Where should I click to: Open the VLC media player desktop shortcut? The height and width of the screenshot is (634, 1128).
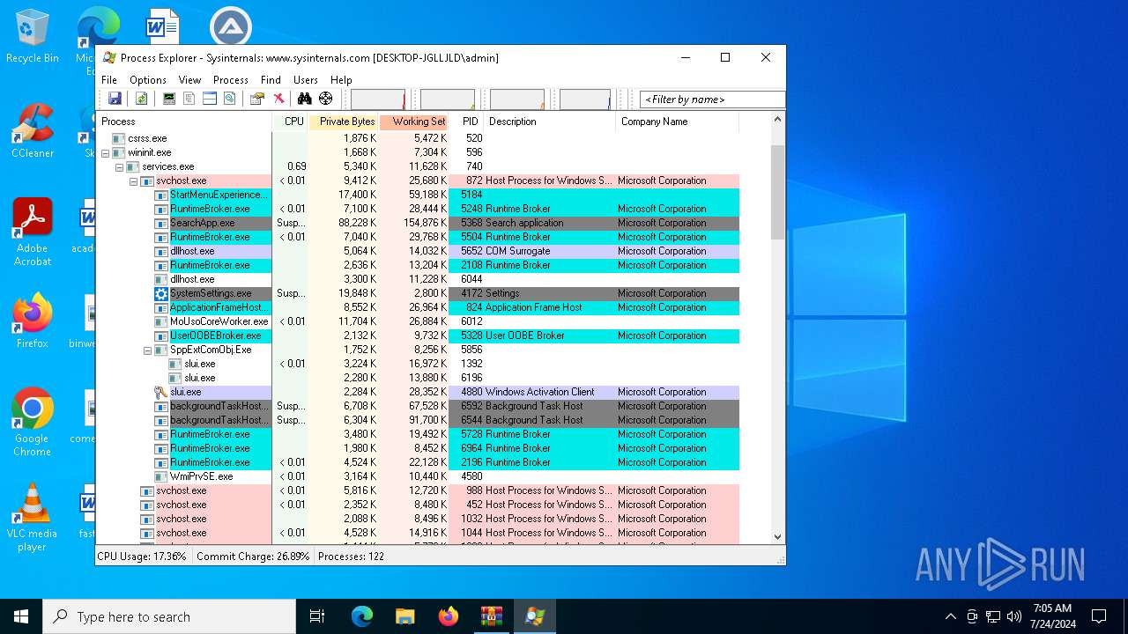coord(33,518)
